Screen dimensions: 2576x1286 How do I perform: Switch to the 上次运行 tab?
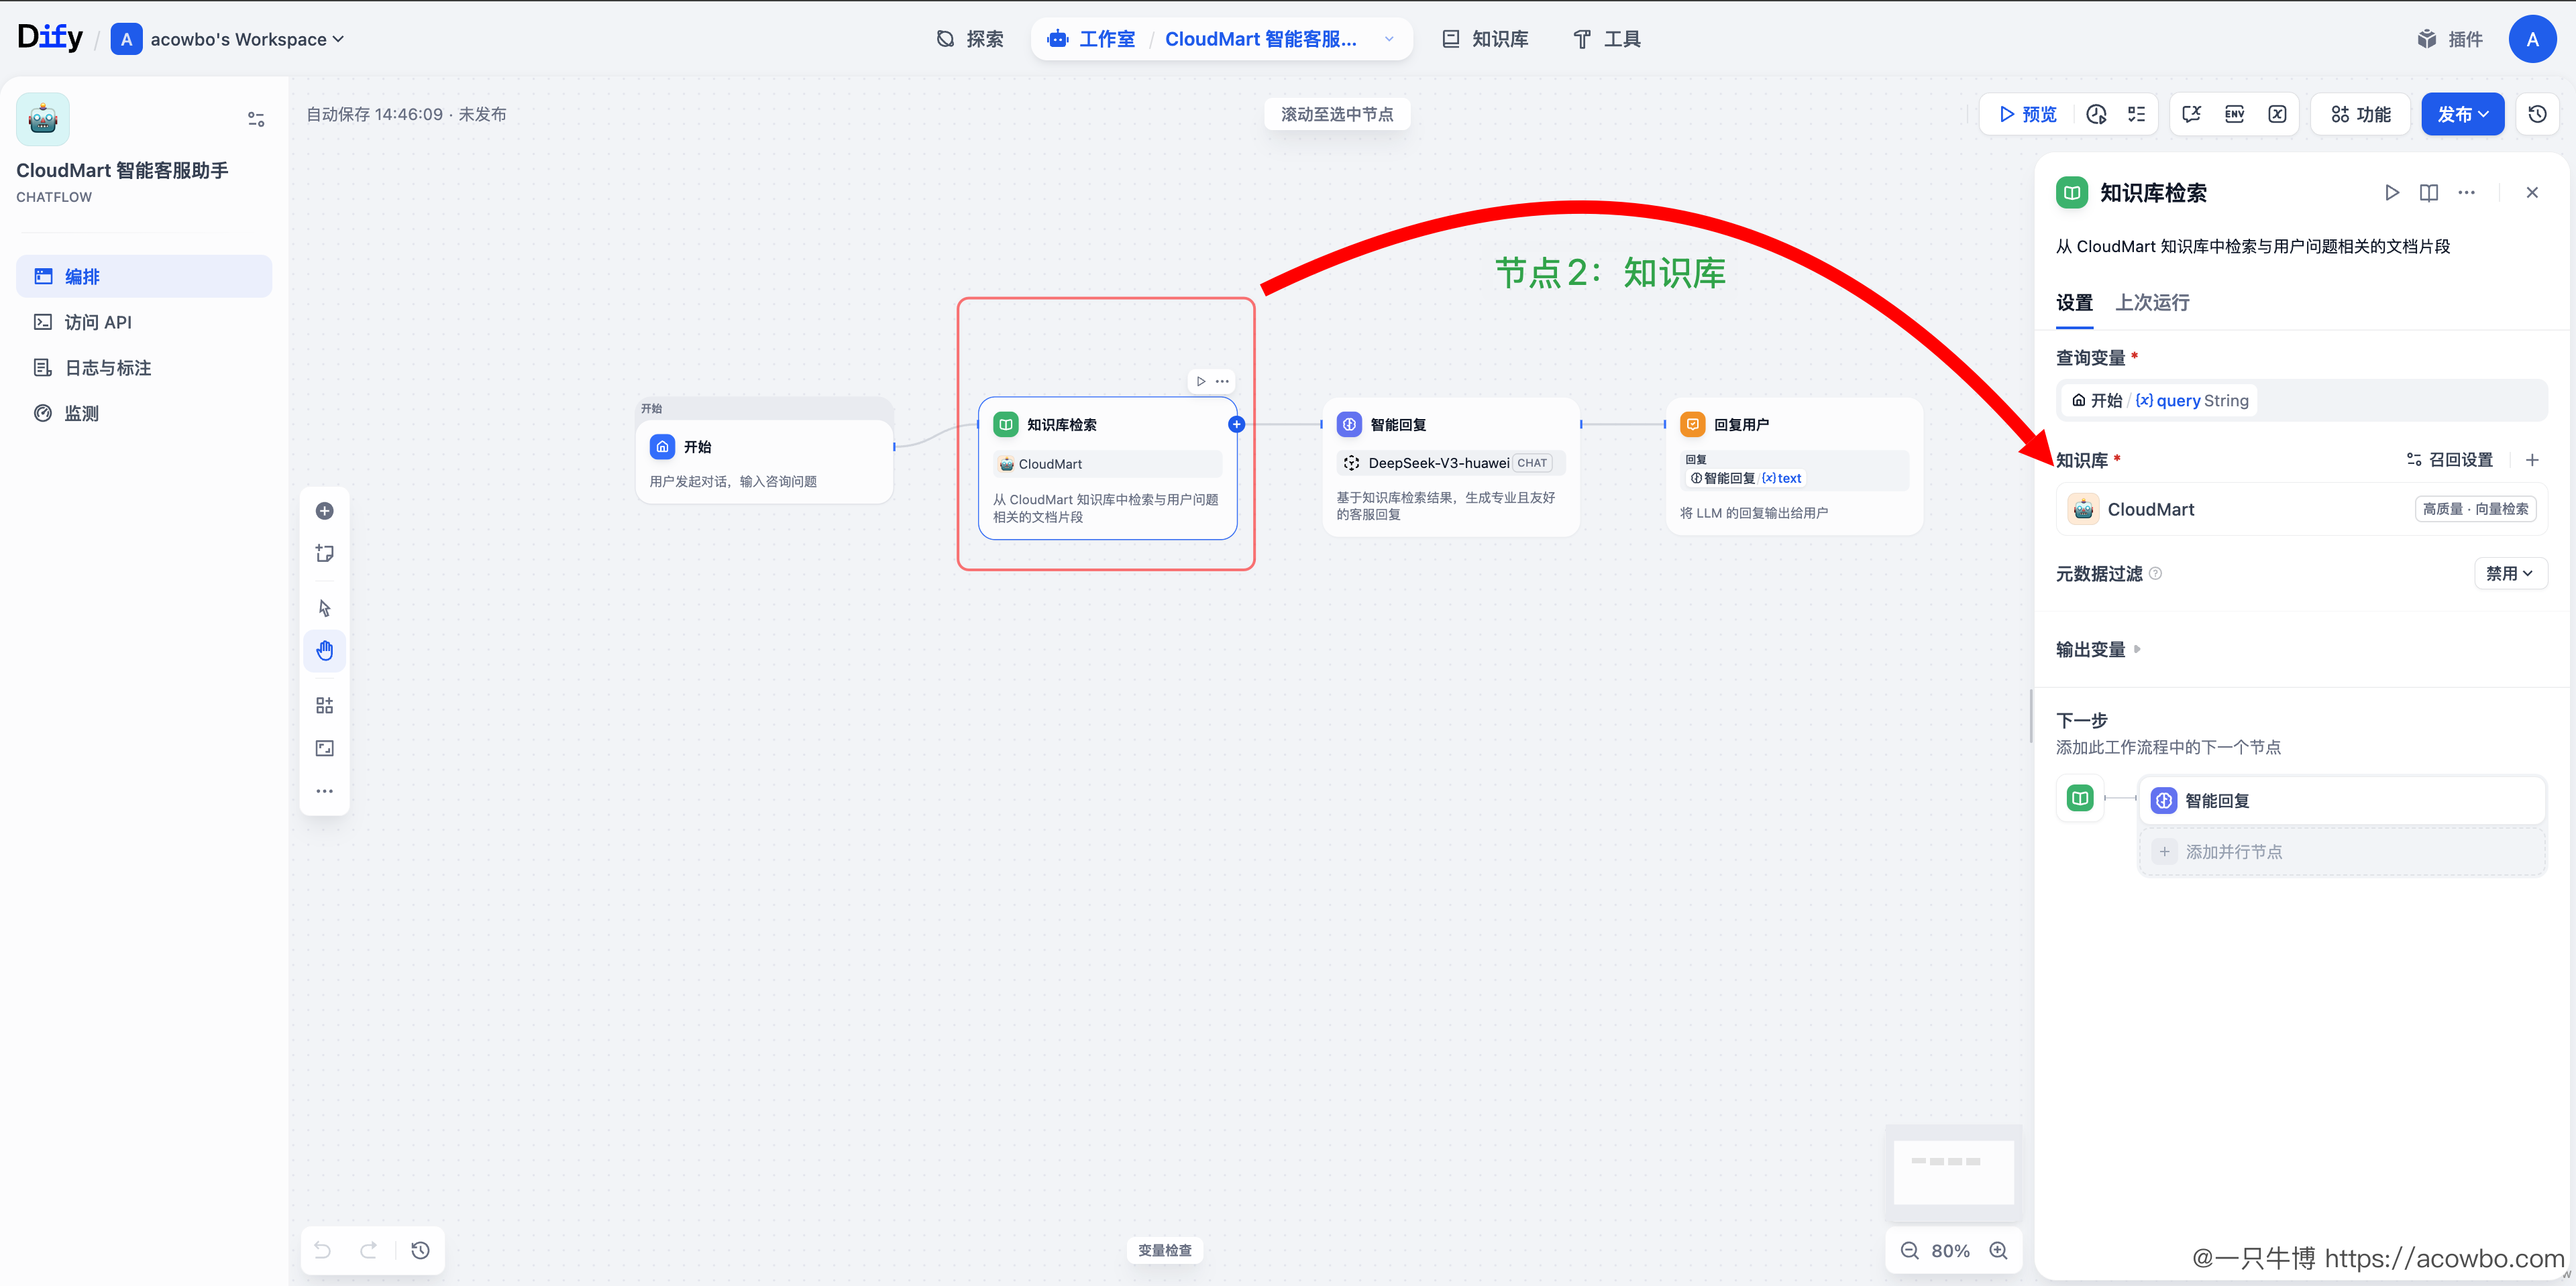2152,303
